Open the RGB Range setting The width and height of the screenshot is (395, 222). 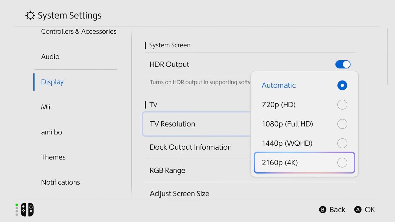click(167, 170)
